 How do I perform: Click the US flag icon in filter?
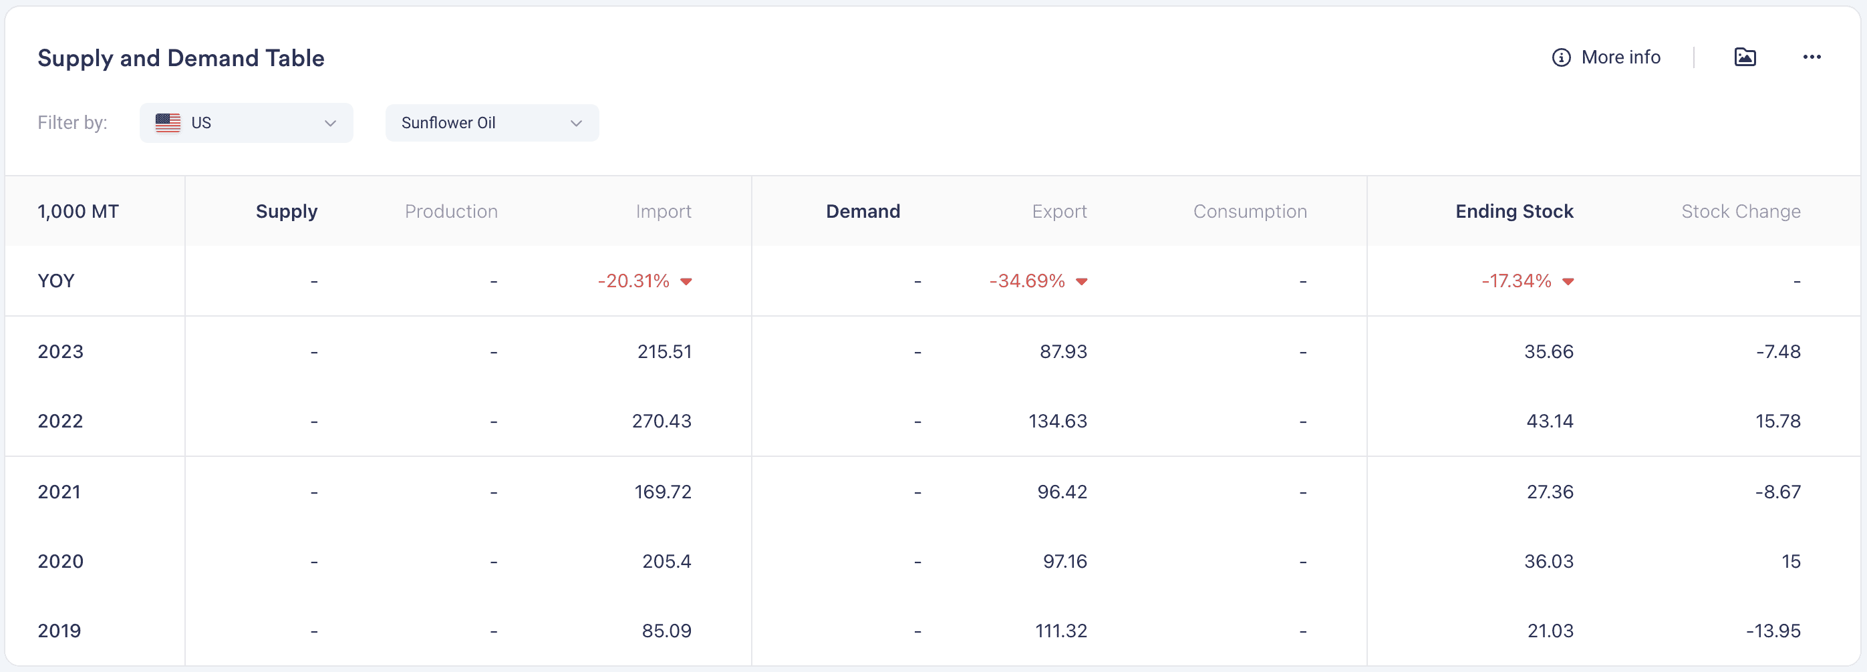click(x=168, y=123)
